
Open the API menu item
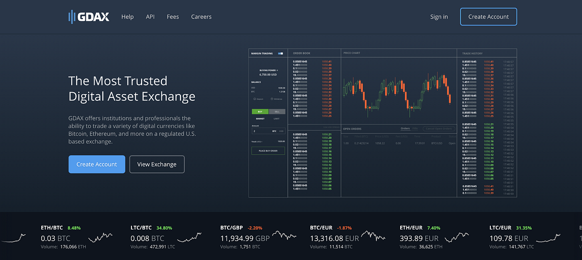[x=150, y=16]
